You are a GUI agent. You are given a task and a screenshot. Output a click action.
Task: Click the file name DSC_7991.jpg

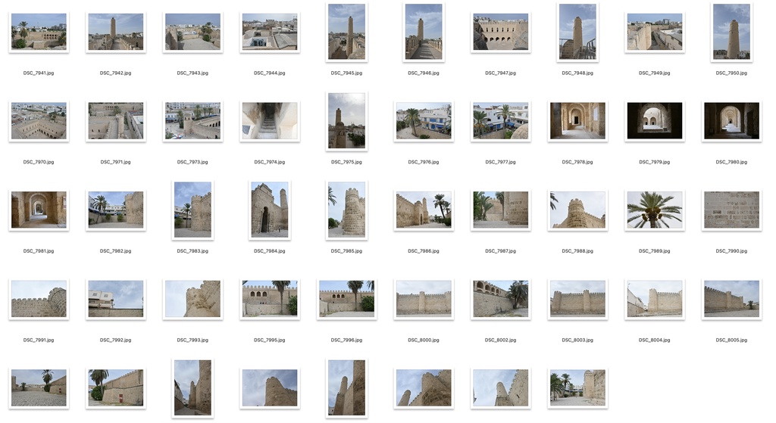[x=39, y=340]
